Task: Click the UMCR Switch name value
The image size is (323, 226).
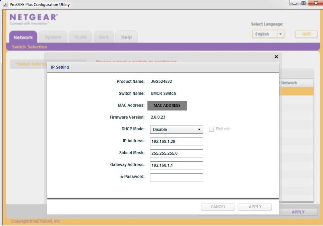Action: pyautogui.click(x=163, y=93)
